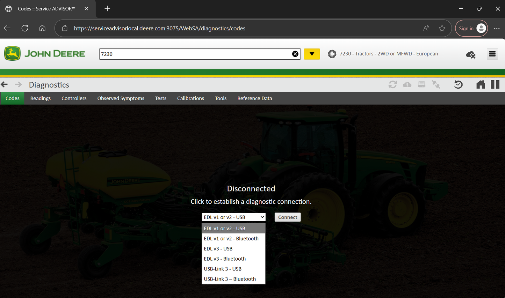
Task: Click the cloud upload icon
Action: (407, 84)
